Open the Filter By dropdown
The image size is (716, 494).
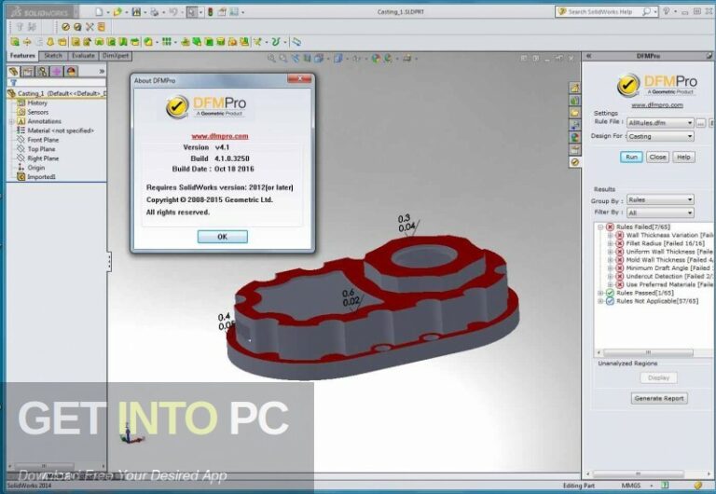660,213
